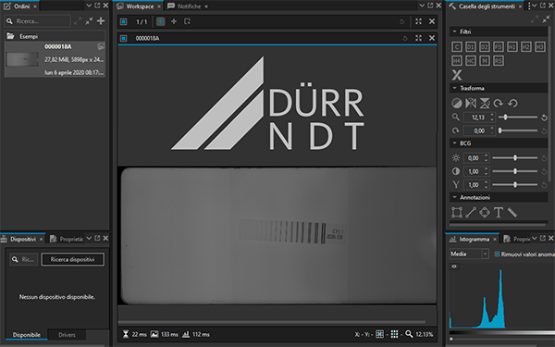
Task: Apply the D1 filter
Action: [471, 47]
